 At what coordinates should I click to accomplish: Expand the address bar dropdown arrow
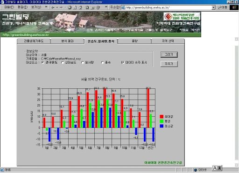(213, 7)
